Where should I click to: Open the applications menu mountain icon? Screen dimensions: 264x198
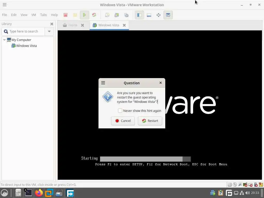tap(5, 193)
